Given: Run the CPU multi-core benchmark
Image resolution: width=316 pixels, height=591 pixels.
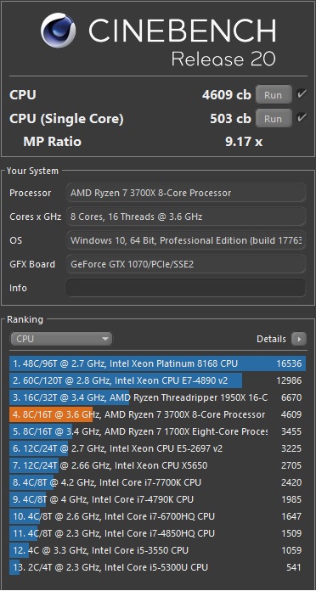Looking at the screenshot, I should coord(274,94).
